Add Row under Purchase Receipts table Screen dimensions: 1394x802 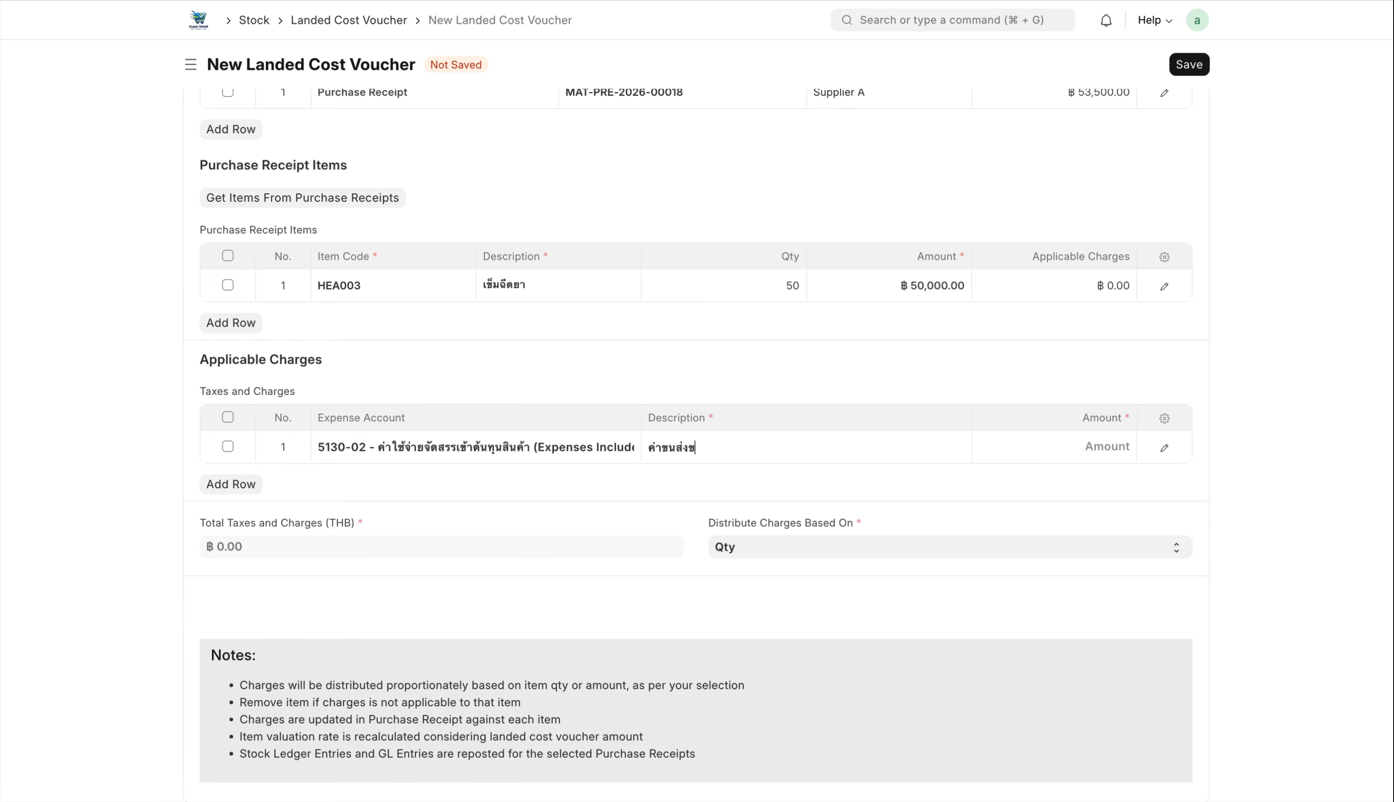[x=231, y=130]
